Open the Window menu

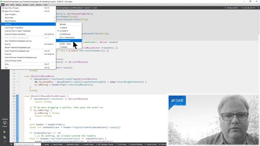pos(39,4)
